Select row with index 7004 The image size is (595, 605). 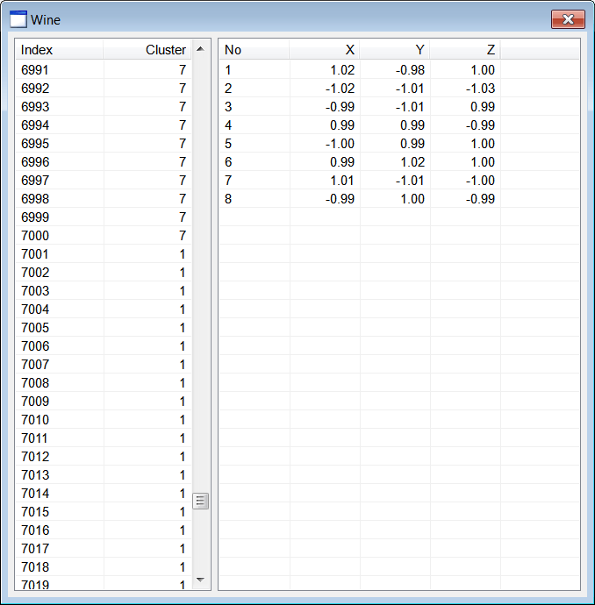104,309
